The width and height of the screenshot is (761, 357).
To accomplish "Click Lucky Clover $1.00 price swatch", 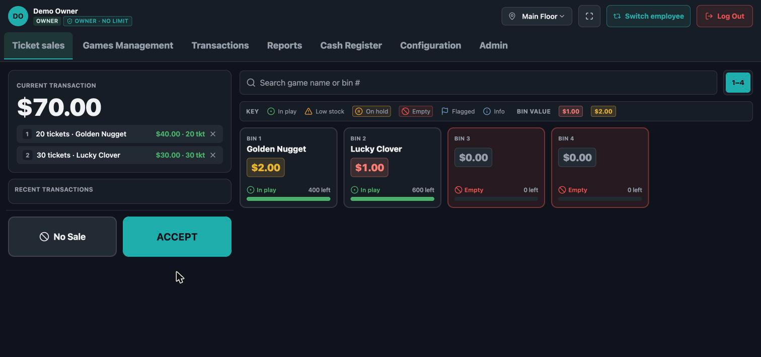I will pos(369,168).
